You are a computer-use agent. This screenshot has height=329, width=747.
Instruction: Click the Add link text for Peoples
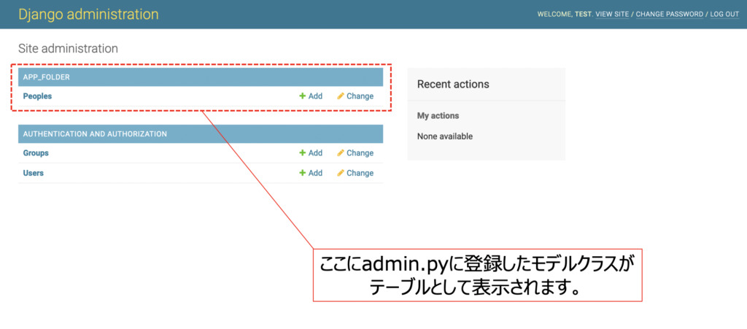315,96
